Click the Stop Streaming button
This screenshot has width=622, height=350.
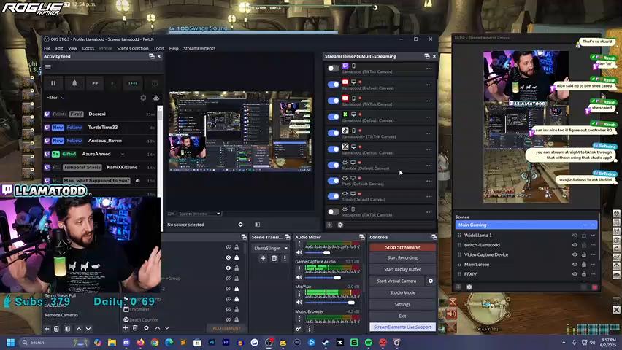pos(402,247)
